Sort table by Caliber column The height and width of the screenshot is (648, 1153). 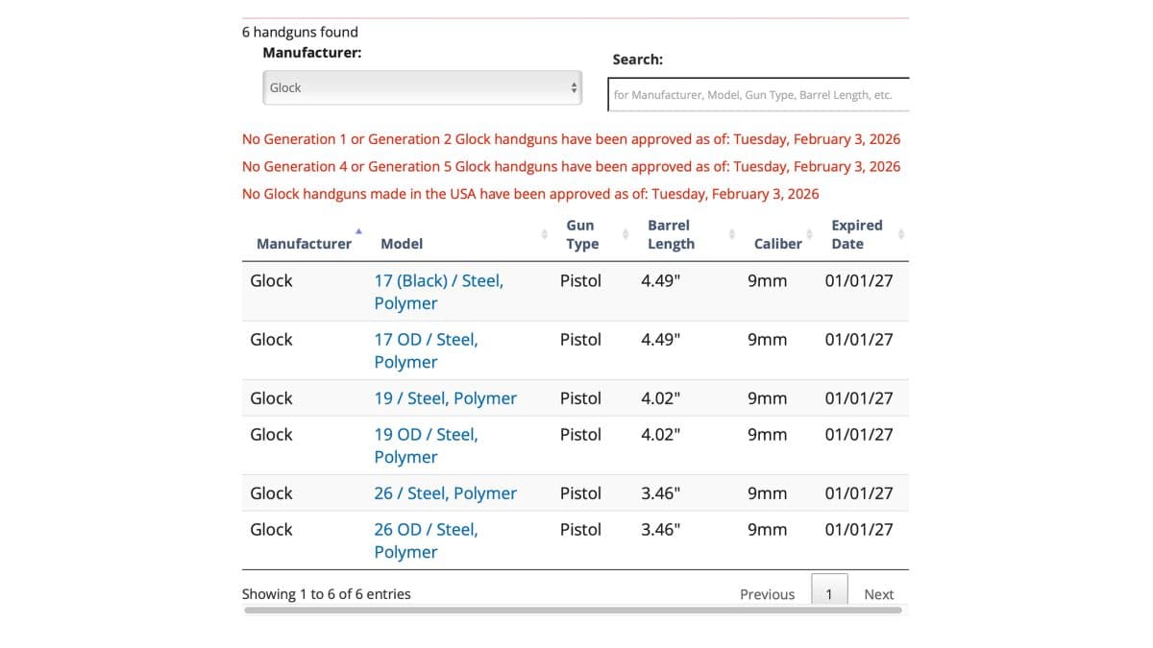tap(778, 244)
